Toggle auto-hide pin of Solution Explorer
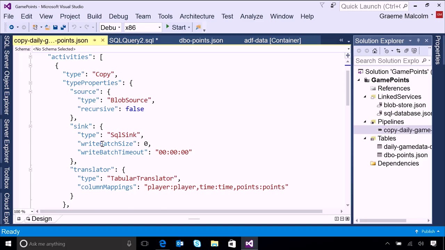 click(418, 41)
